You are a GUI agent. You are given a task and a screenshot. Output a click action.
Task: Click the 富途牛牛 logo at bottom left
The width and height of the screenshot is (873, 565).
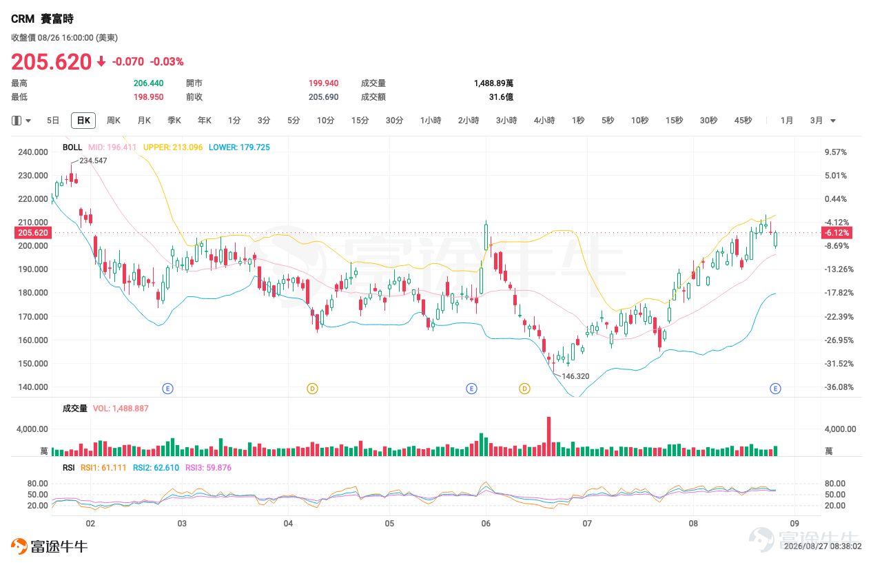coord(50,546)
